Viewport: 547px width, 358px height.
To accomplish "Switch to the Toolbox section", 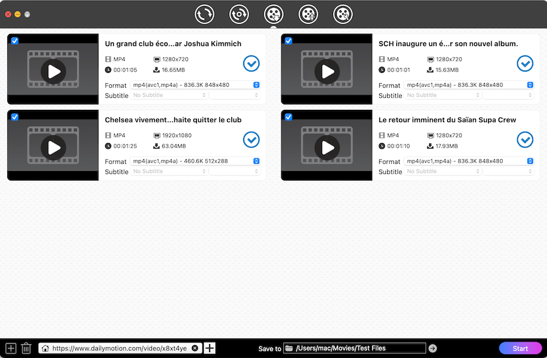I will [343, 14].
